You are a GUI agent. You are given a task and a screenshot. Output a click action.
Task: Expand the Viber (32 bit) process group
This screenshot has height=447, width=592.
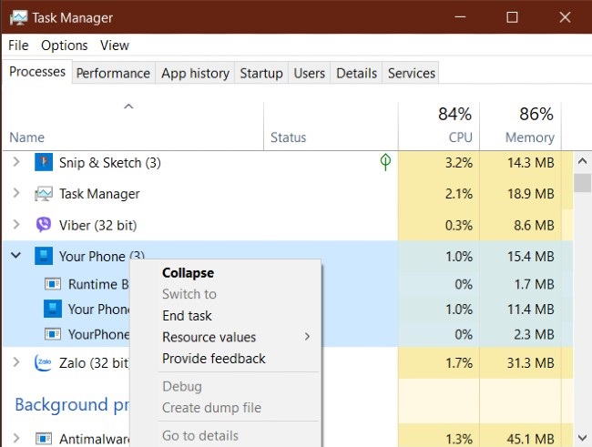16,225
